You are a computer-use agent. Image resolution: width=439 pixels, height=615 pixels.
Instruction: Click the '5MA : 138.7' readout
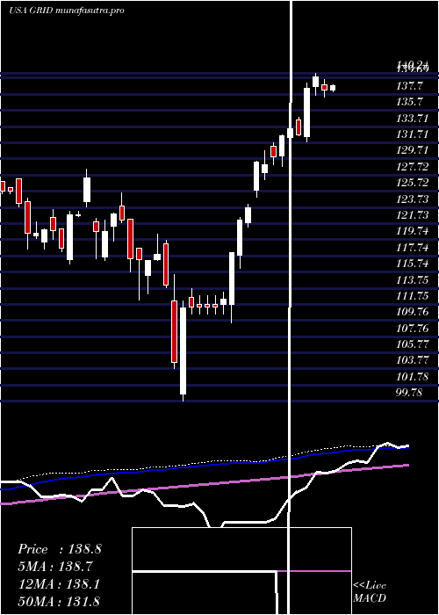point(57,567)
